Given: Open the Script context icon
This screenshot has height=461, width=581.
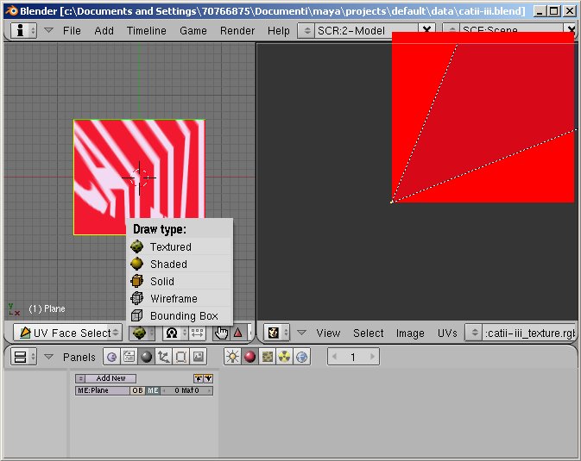Looking at the screenshot, I should 129,357.
